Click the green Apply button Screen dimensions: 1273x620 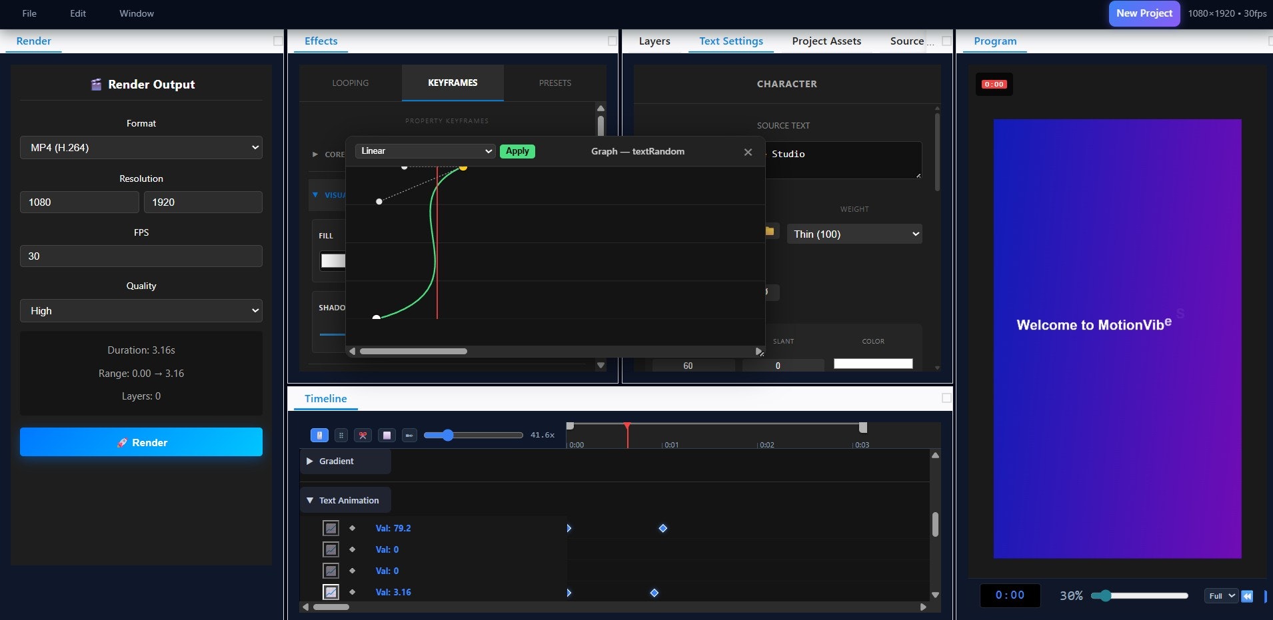click(x=517, y=151)
